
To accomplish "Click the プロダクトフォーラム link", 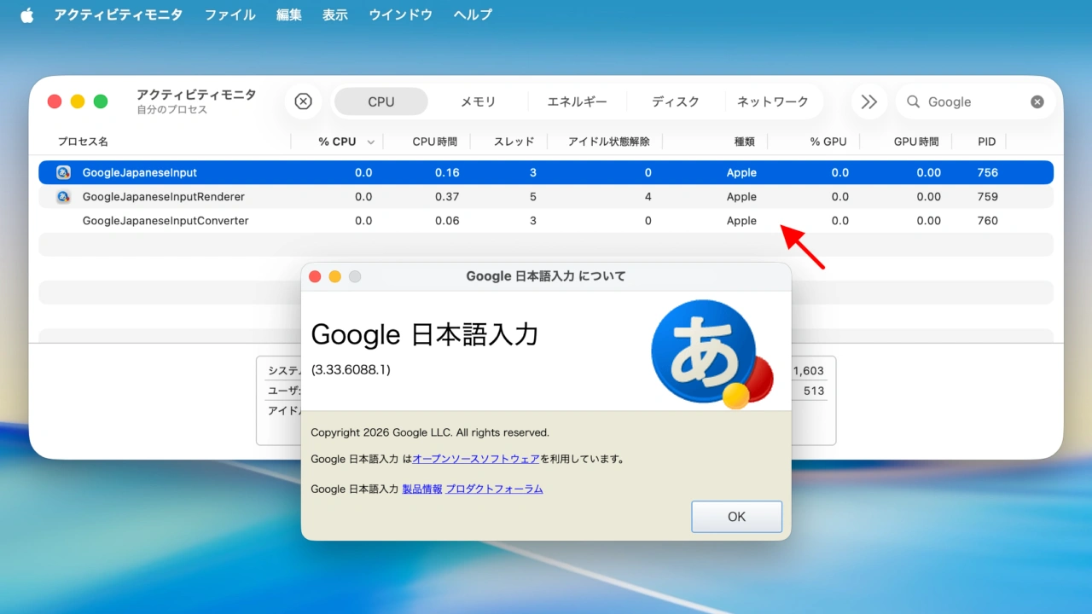I will pyautogui.click(x=494, y=489).
